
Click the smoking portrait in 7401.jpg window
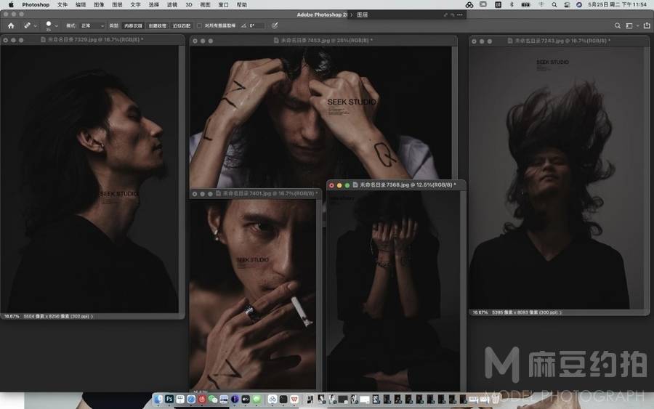253,294
